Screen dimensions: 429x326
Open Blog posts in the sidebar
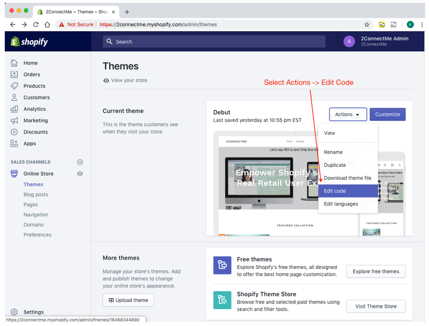(x=36, y=195)
